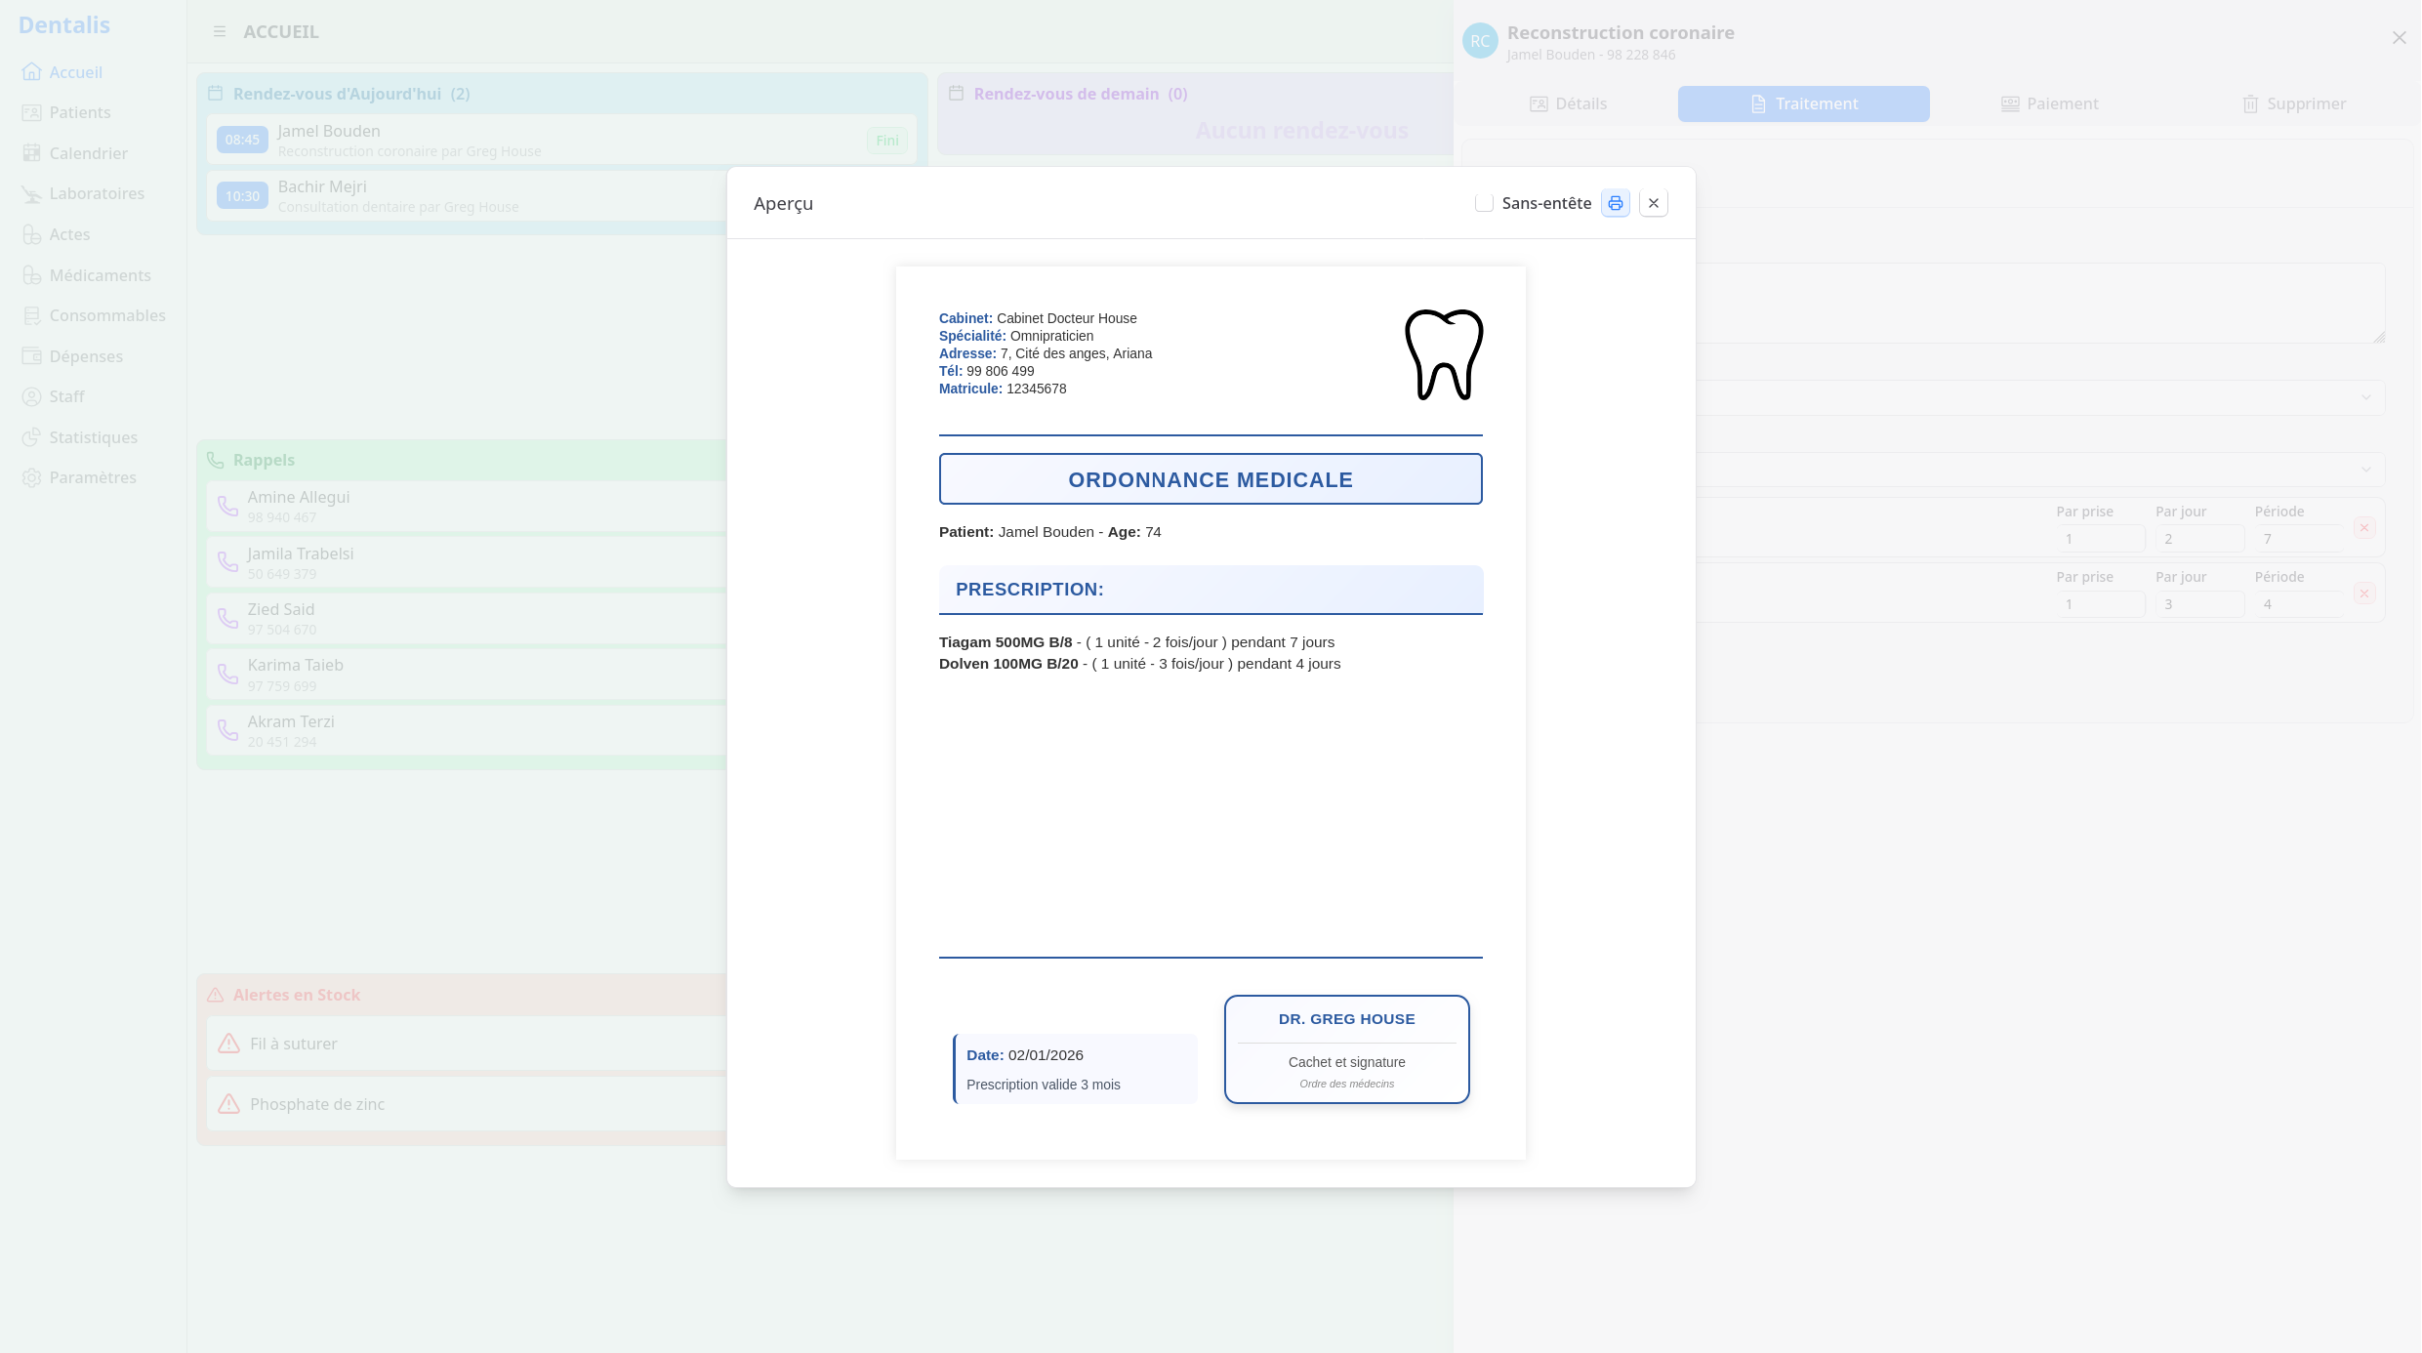Open the Laboratoires section
Image resolution: width=2422 pixels, height=1353 pixels.
[97, 193]
